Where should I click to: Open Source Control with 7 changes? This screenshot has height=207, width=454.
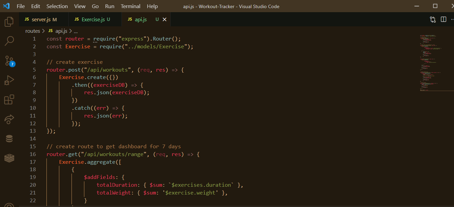(x=9, y=61)
